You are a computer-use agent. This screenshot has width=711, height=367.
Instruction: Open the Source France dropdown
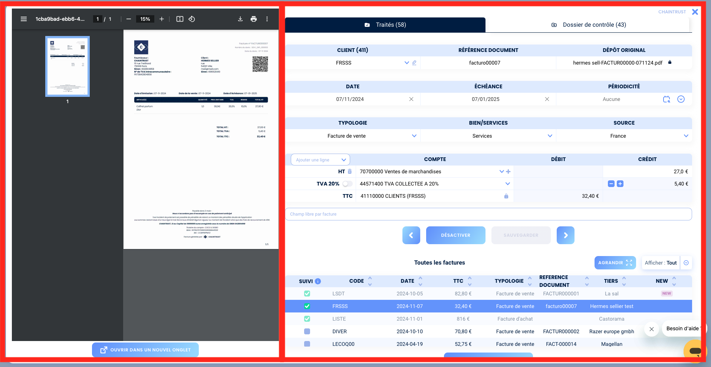tap(686, 136)
